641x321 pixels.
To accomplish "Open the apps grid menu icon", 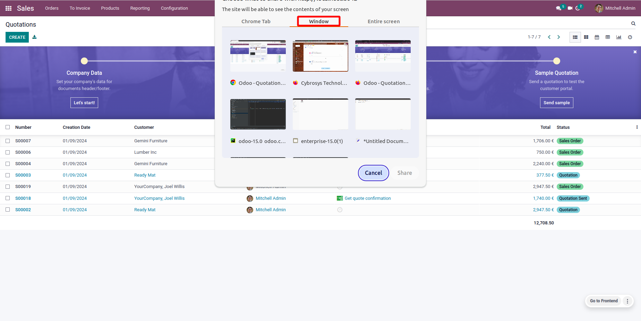I will [x=9, y=8].
